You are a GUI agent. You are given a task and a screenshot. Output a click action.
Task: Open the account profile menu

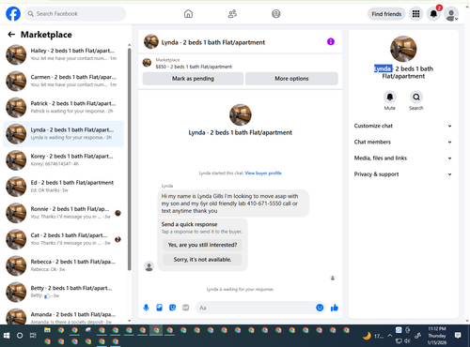[451, 14]
